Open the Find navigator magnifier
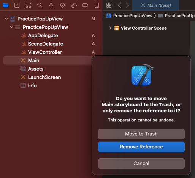This screenshot has height=178, width=195. click(x=40, y=5)
